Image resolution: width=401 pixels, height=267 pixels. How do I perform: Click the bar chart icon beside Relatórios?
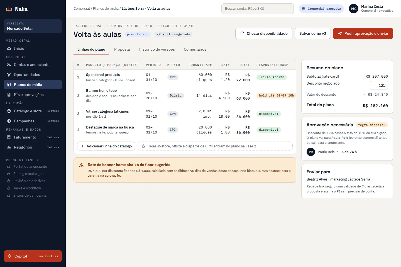pyautogui.click(x=9, y=147)
